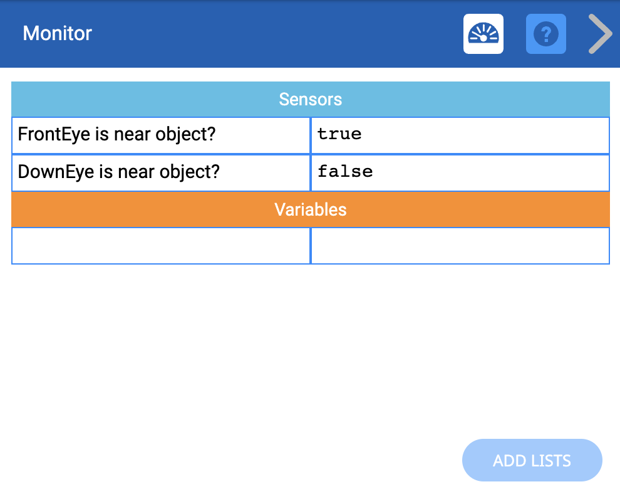Image resolution: width=620 pixels, height=494 pixels.
Task: Collapse the panel using the right chevron
Action: point(599,33)
